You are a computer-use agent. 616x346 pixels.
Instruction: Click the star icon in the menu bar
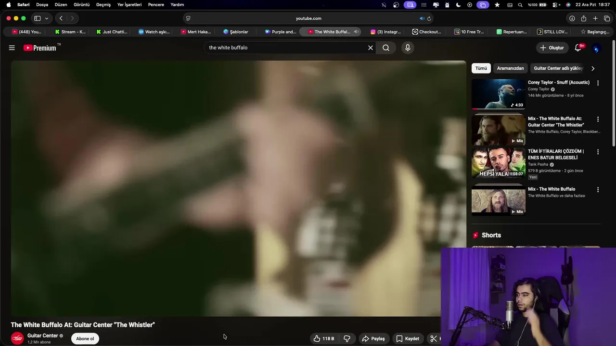(497, 5)
